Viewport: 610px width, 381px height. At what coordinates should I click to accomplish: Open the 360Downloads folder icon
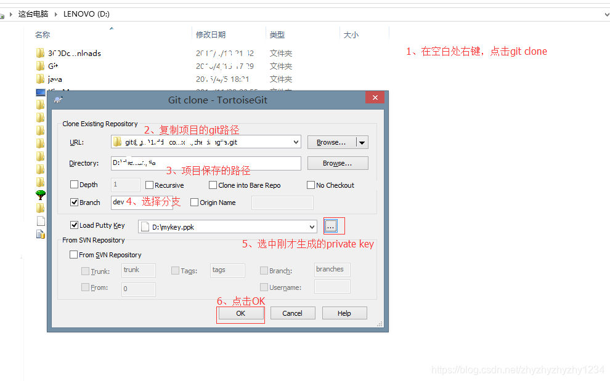[x=40, y=53]
